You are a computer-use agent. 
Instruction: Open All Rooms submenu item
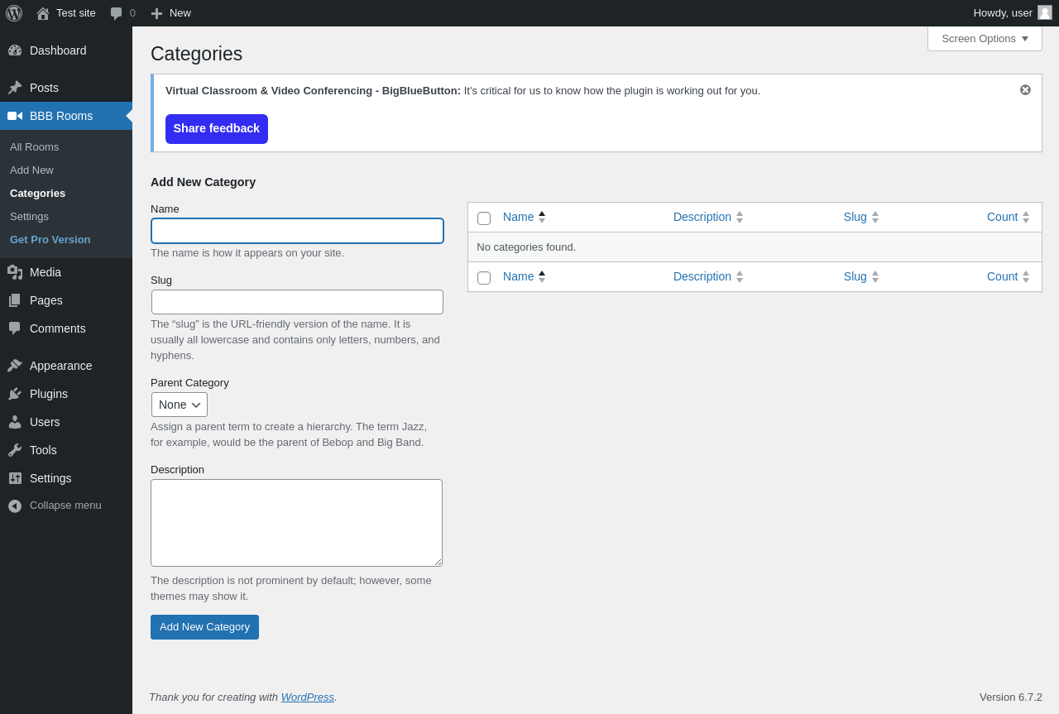coord(35,147)
